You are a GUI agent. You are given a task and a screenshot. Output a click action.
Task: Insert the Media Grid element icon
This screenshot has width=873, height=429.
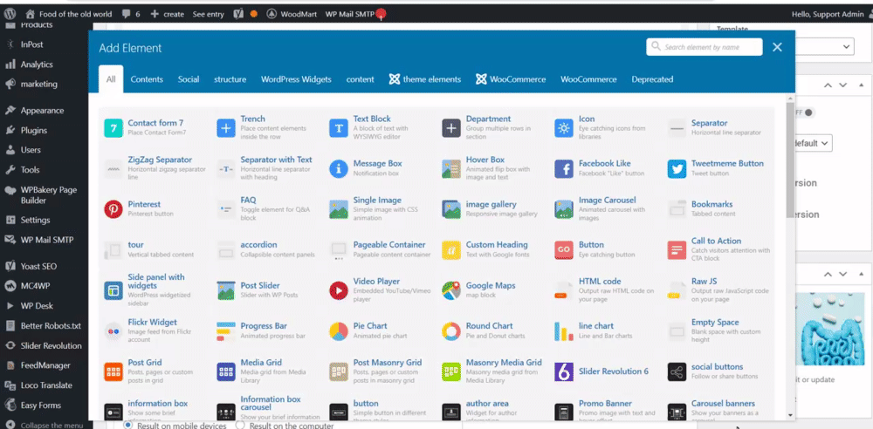(x=225, y=371)
